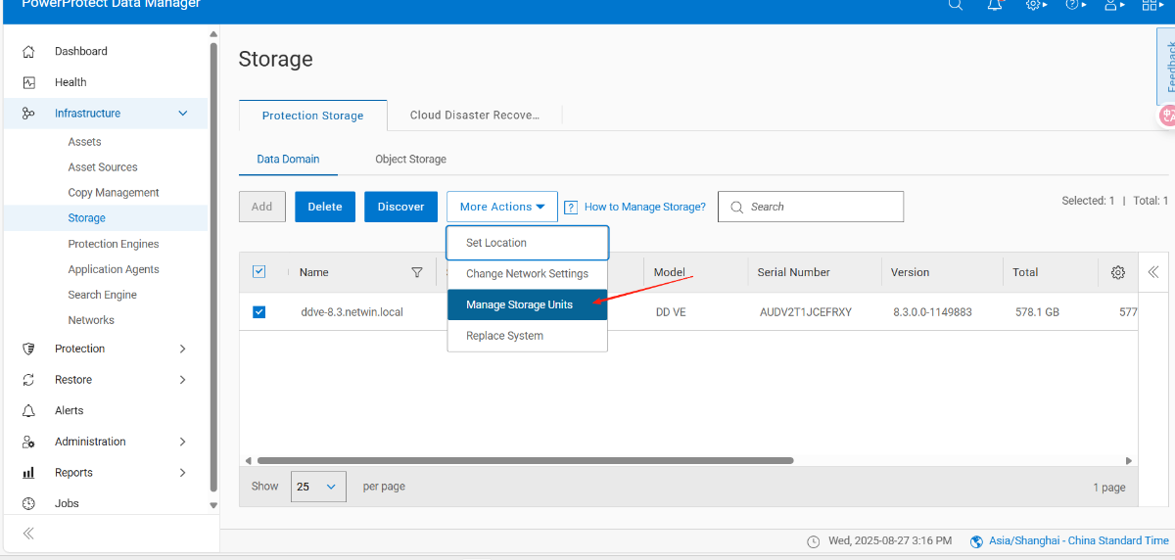This screenshot has height=560, width=1175.
Task: Expand the Restore section chevron
Action: [182, 380]
